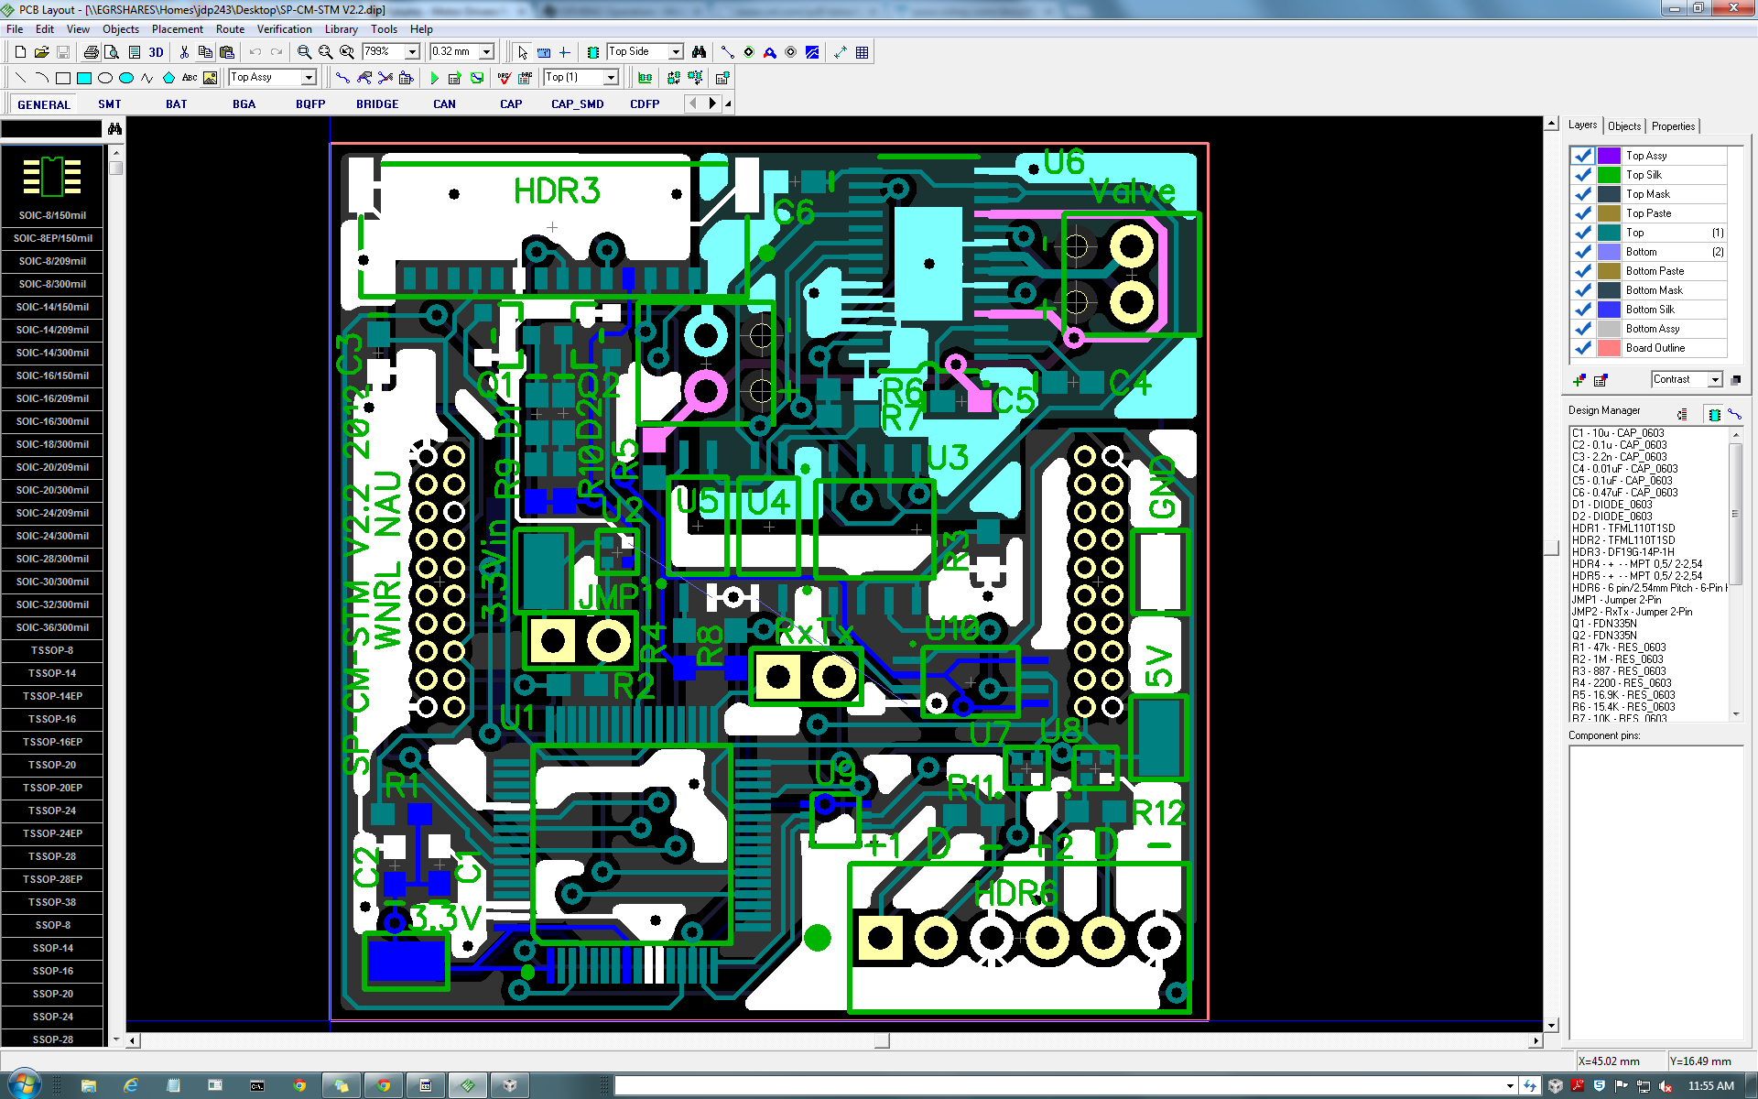Open the Contrast dropdown in Layers panel
The height and width of the screenshot is (1099, 1758).
click(x=1715, y=379)
